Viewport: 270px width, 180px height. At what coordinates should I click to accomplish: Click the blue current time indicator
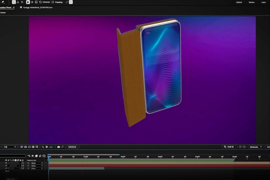[49, 157]
